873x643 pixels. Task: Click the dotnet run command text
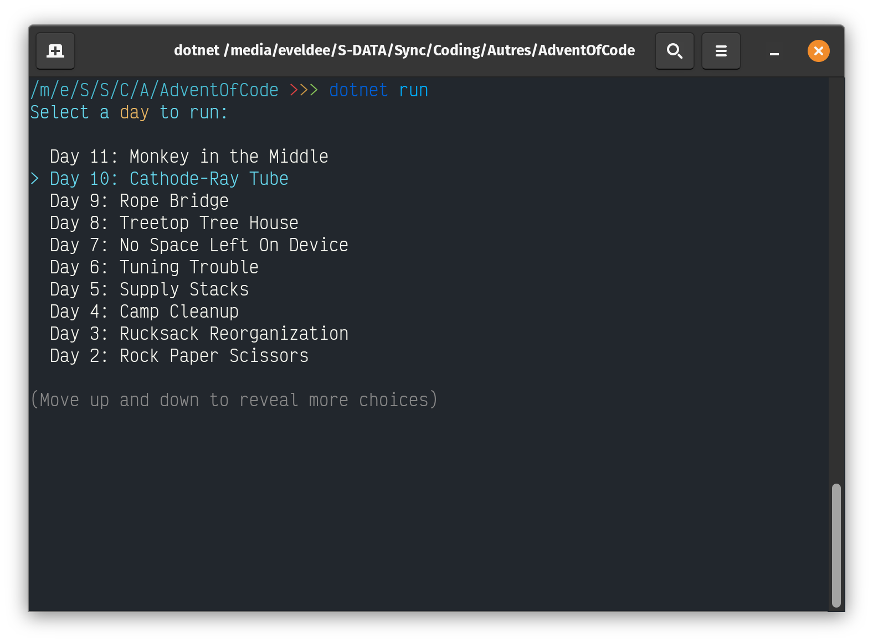378,90
